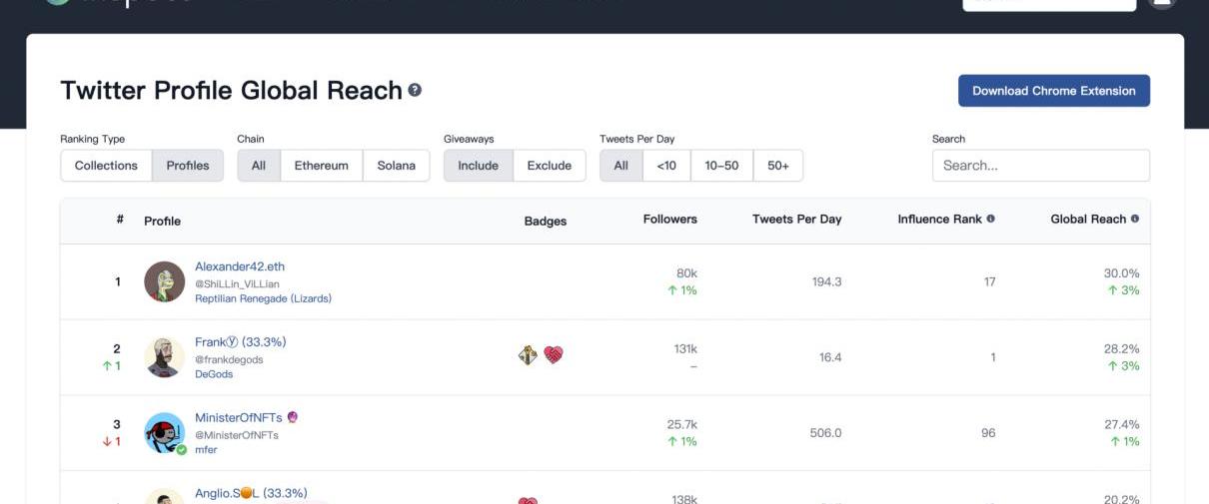
Task: Choose All chain filter
Action: click(259, 166)
